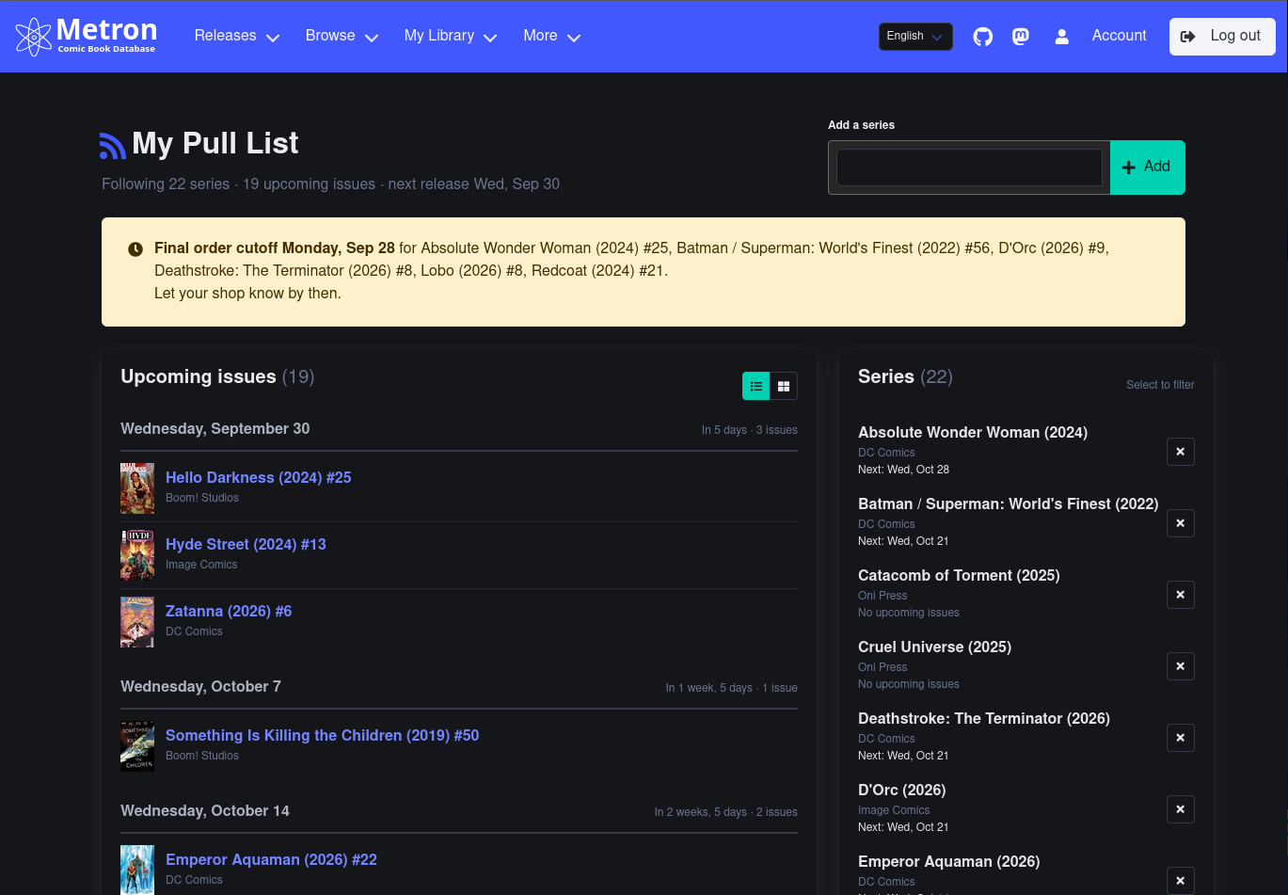Open Hyde Street (2024) #13 issue

[246, 544]
